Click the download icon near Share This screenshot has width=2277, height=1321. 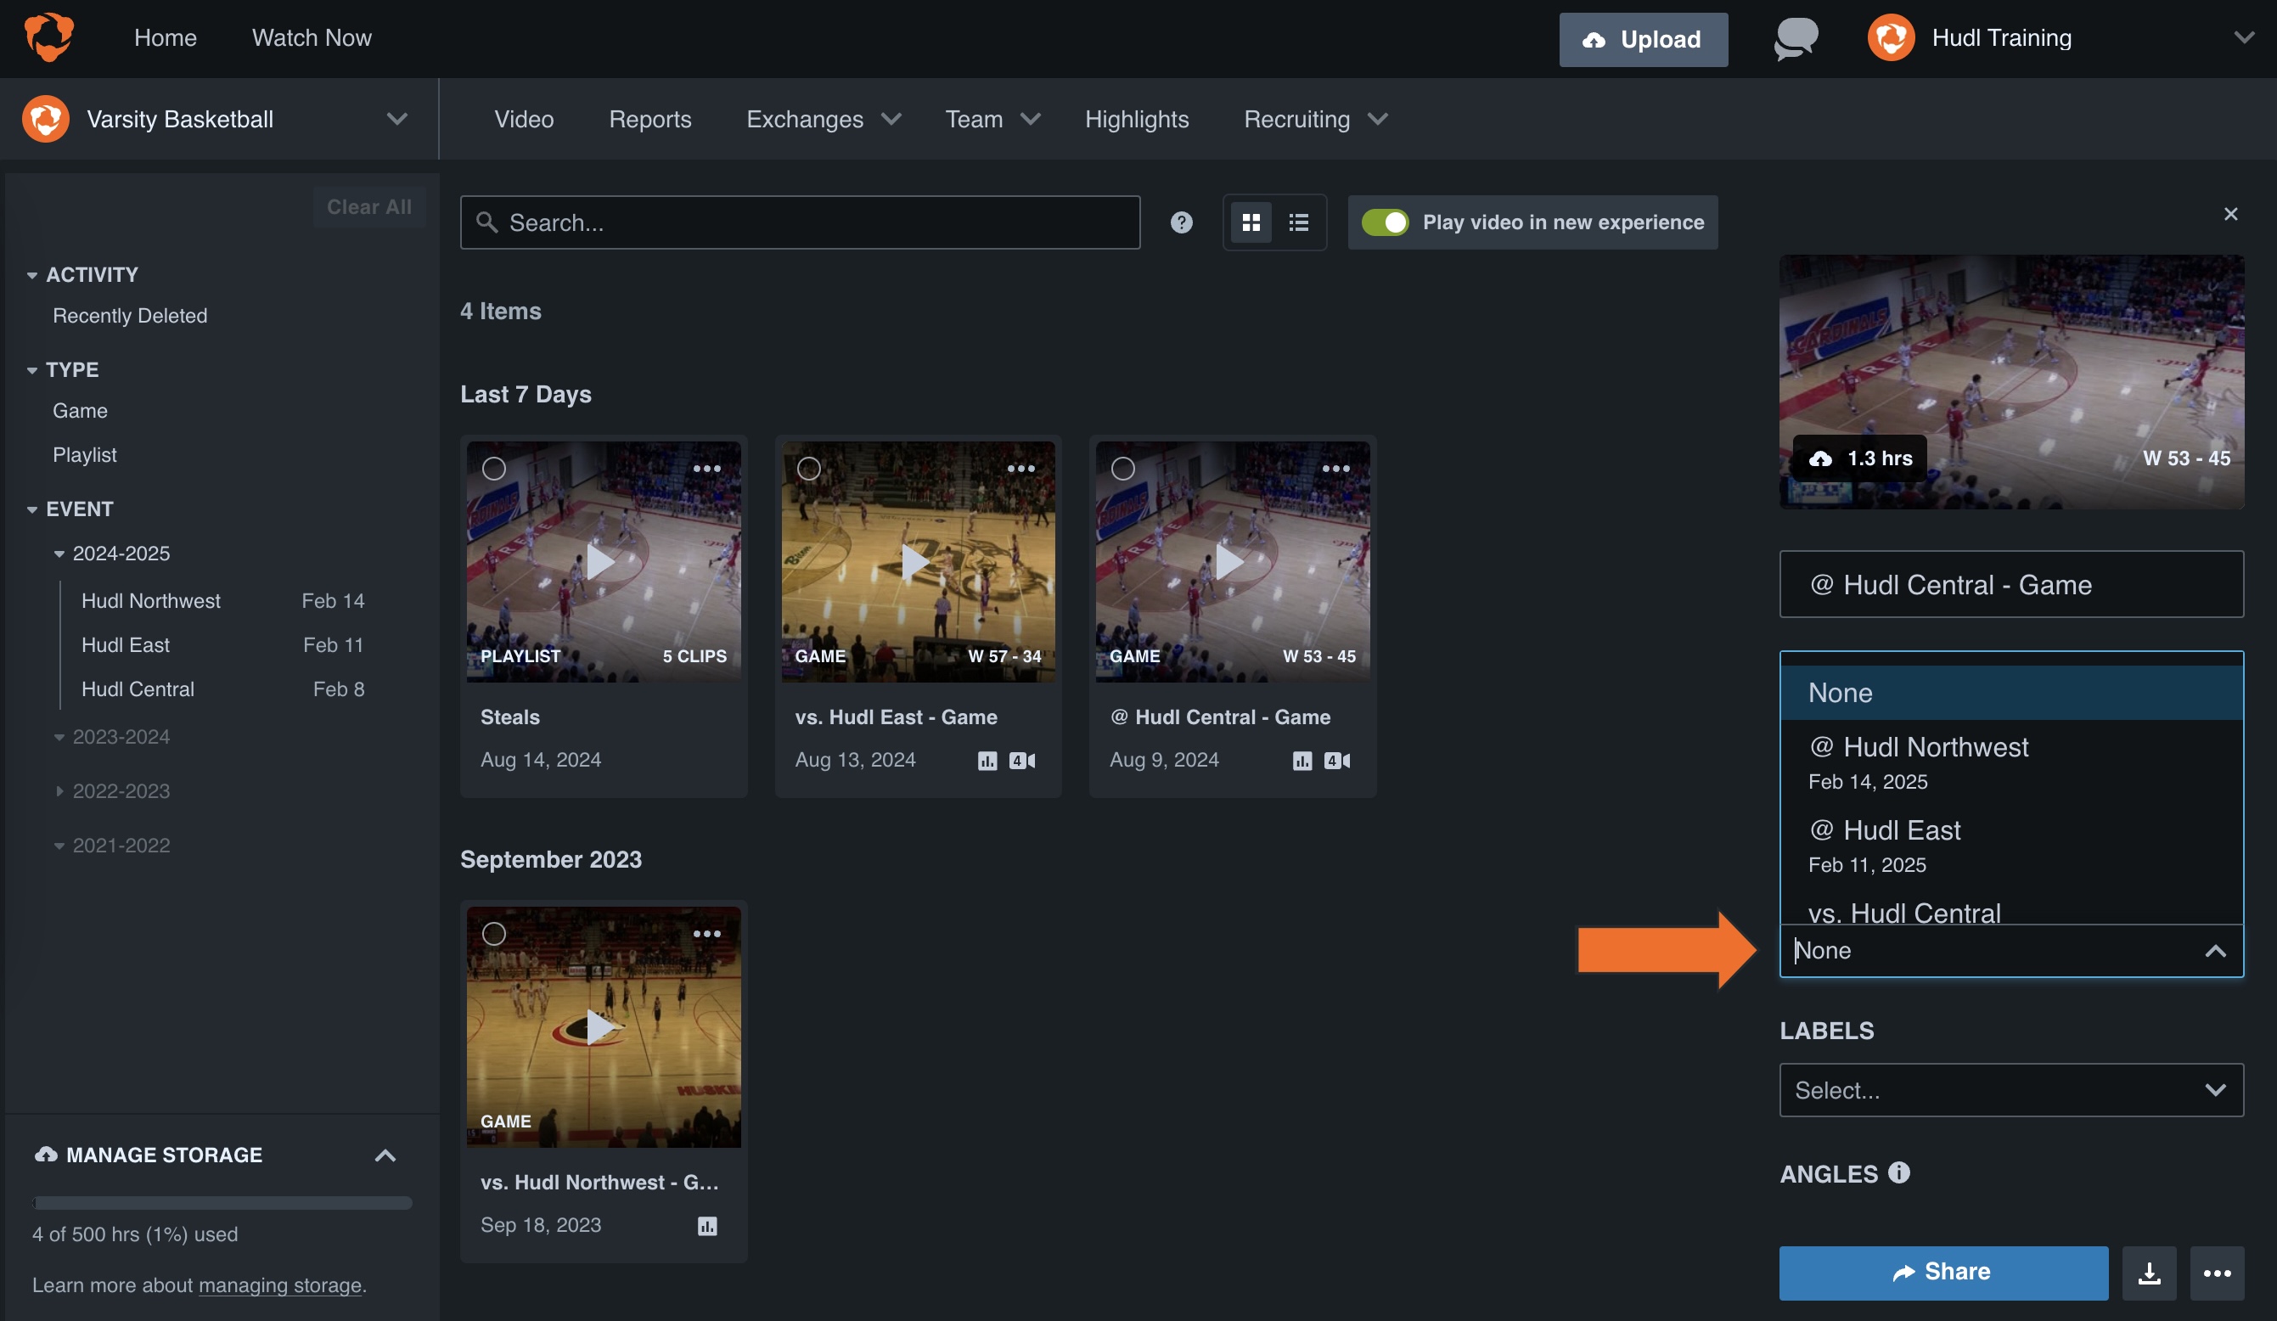click(x=2150, y=1273)
